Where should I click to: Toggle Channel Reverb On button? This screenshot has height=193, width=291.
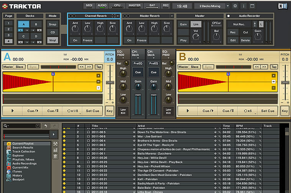point(75,40)
